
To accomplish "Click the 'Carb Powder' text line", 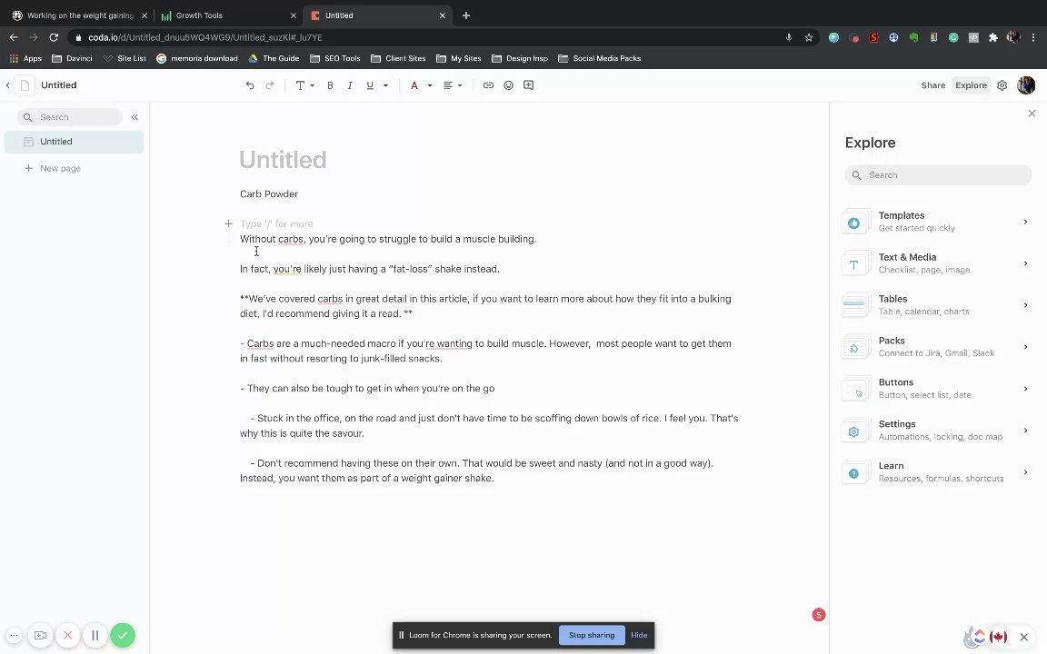I will (269, 194).
